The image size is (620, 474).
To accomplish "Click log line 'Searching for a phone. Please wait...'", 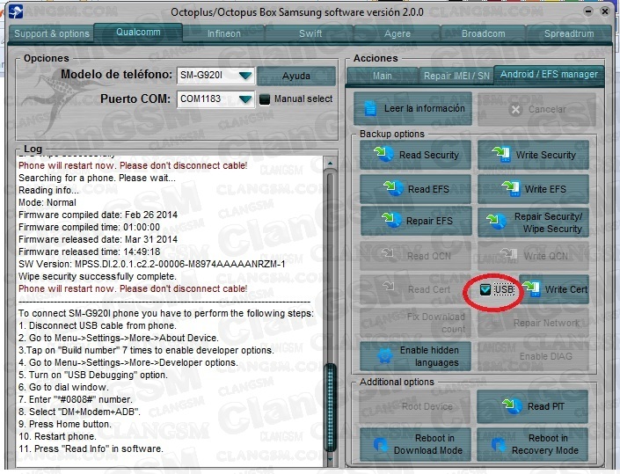I will [x=97, y=178].
